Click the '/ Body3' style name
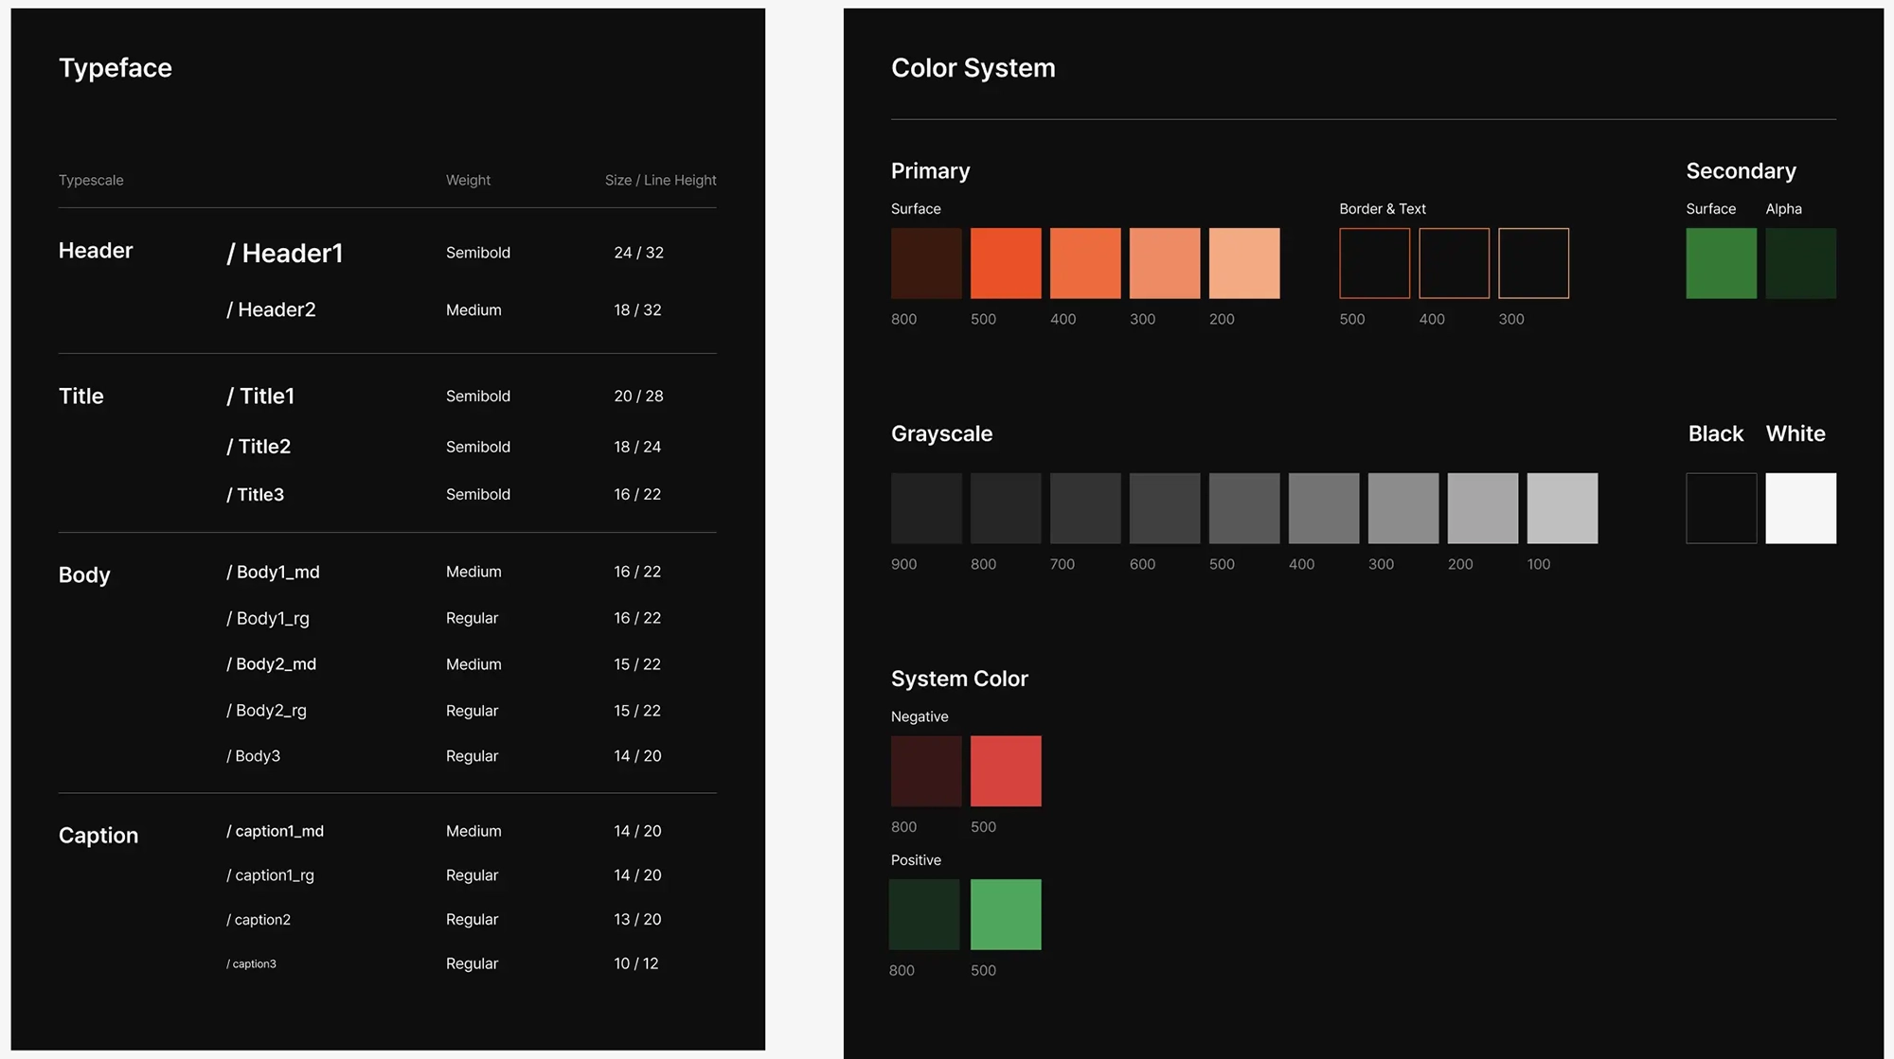This screenshot has width=1894, height=1059. (x=253, y=755)
